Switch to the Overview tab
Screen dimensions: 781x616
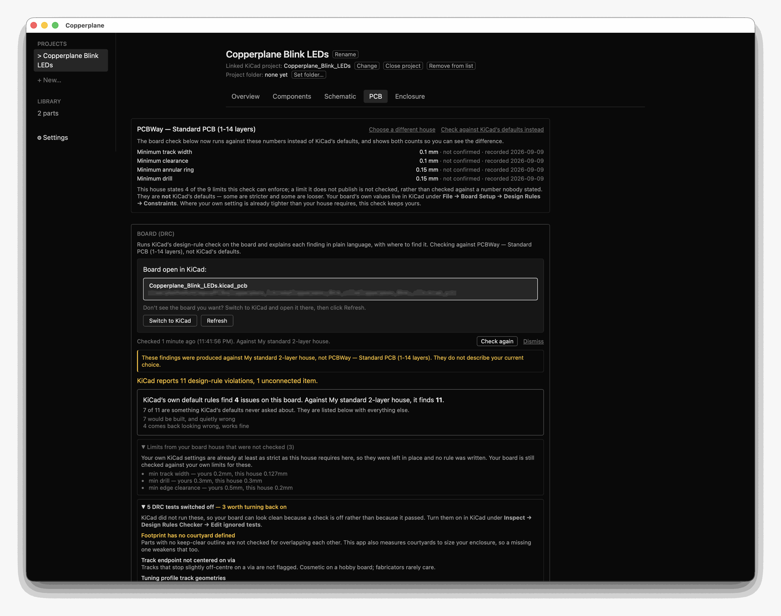pyautogui.click(x=245, y=96)
